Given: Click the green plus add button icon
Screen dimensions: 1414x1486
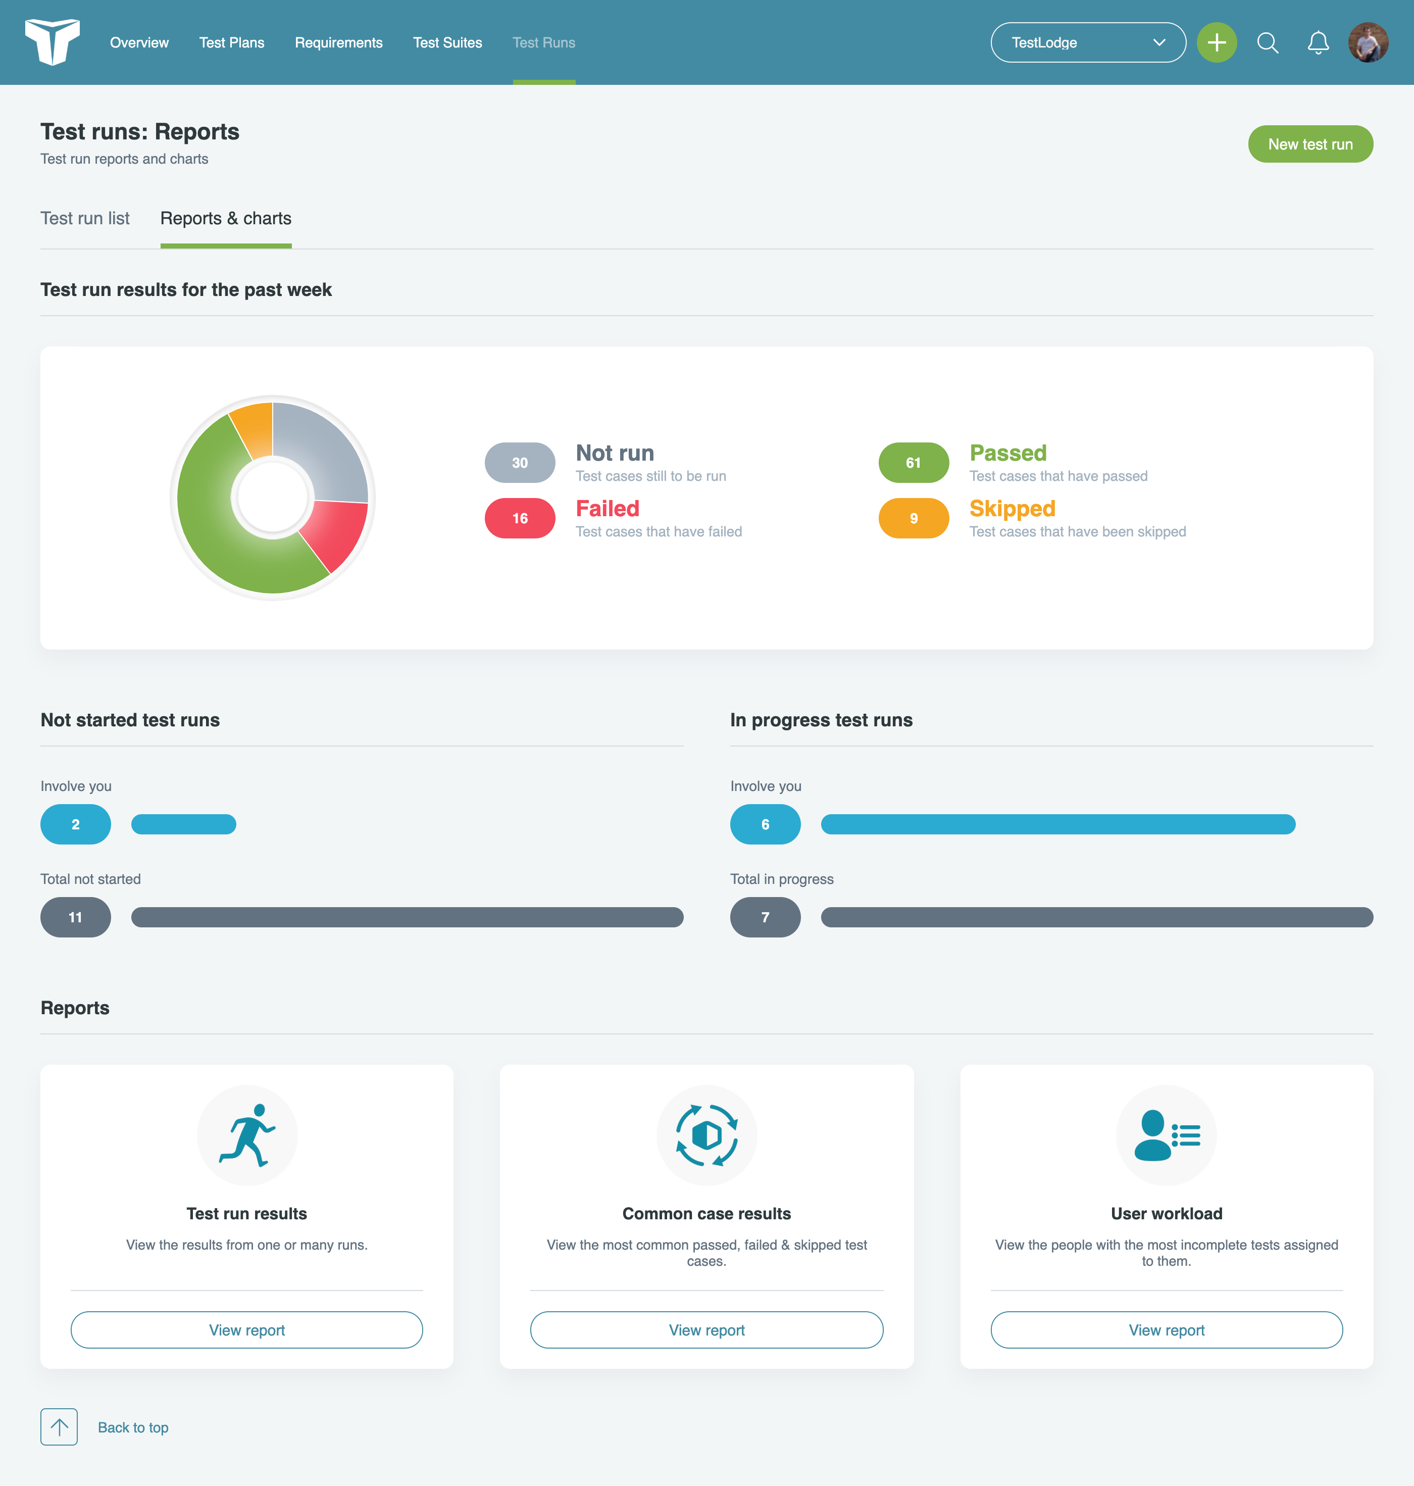Looking at the screenshot, I should coord(1218,42).
